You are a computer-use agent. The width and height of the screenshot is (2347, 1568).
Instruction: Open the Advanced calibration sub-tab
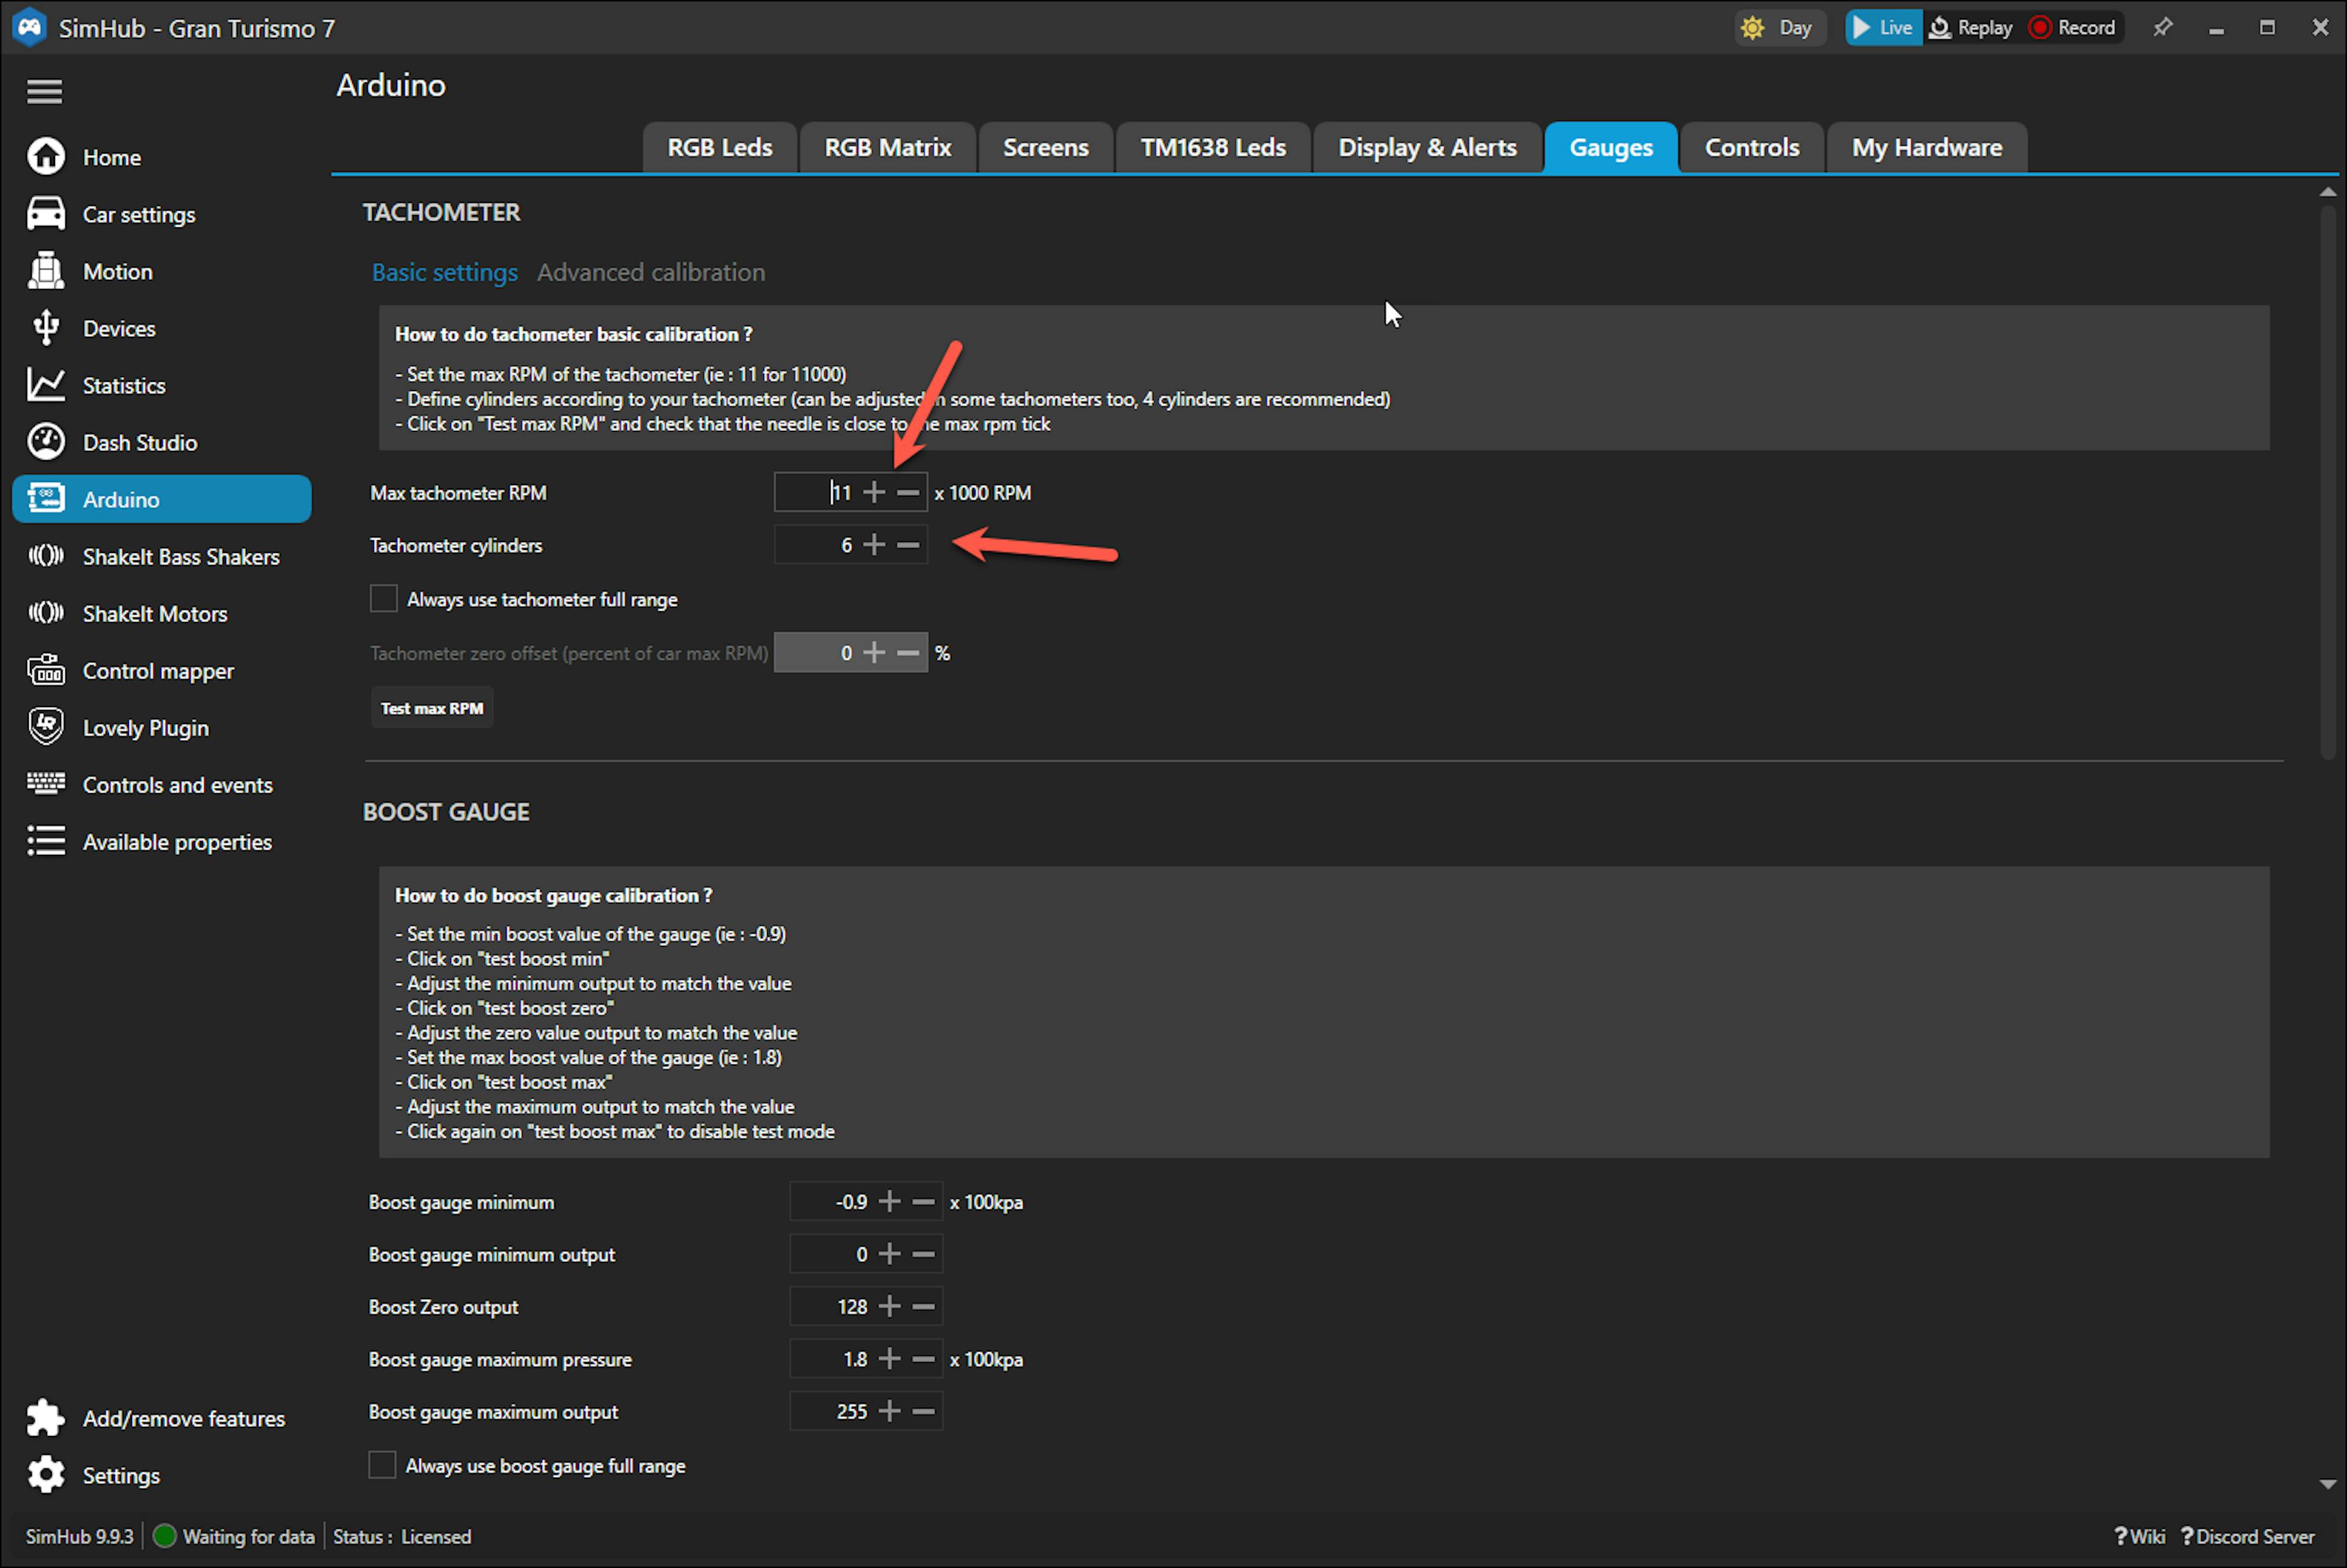click(x=651, y=272)
